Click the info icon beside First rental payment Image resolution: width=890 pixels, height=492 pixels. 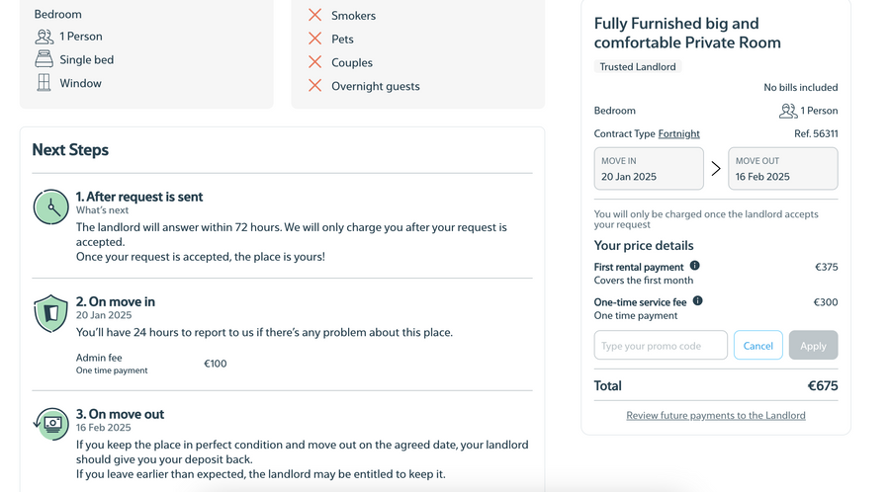point(694,266)
